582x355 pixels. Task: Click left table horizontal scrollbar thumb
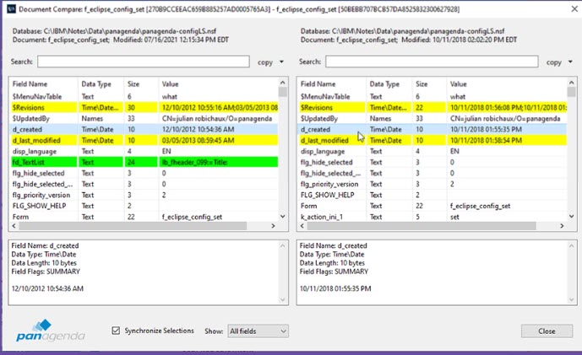133,226
